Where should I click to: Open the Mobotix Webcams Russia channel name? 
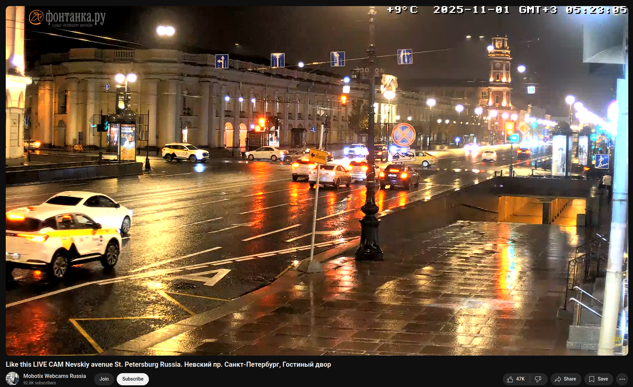(x=54, y=376)
